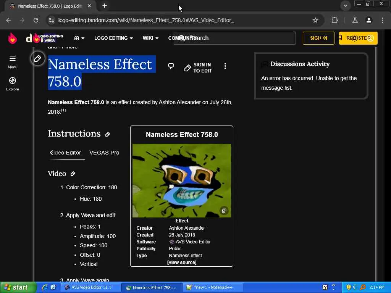Click the security shield icon in system tray
391x293 pixels.
[349, 288]
